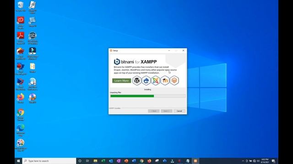Minimize the Setup window
This screenshot has width=293, height=164.
[x=169, y=51]
